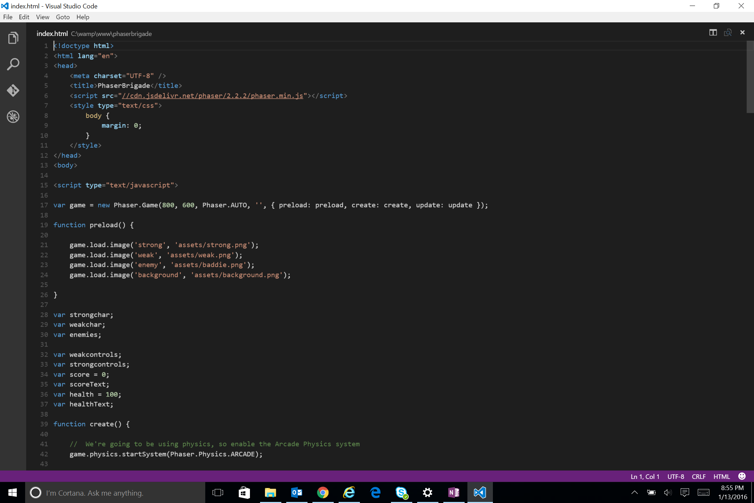Open the Edit menu
The image size is (754, 503).
pos(24,17)
